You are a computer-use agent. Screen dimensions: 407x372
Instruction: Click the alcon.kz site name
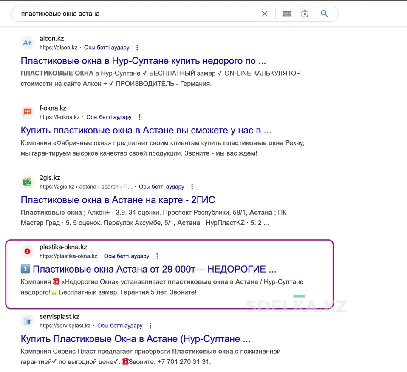pyautogui.click(x=52, y=38)
